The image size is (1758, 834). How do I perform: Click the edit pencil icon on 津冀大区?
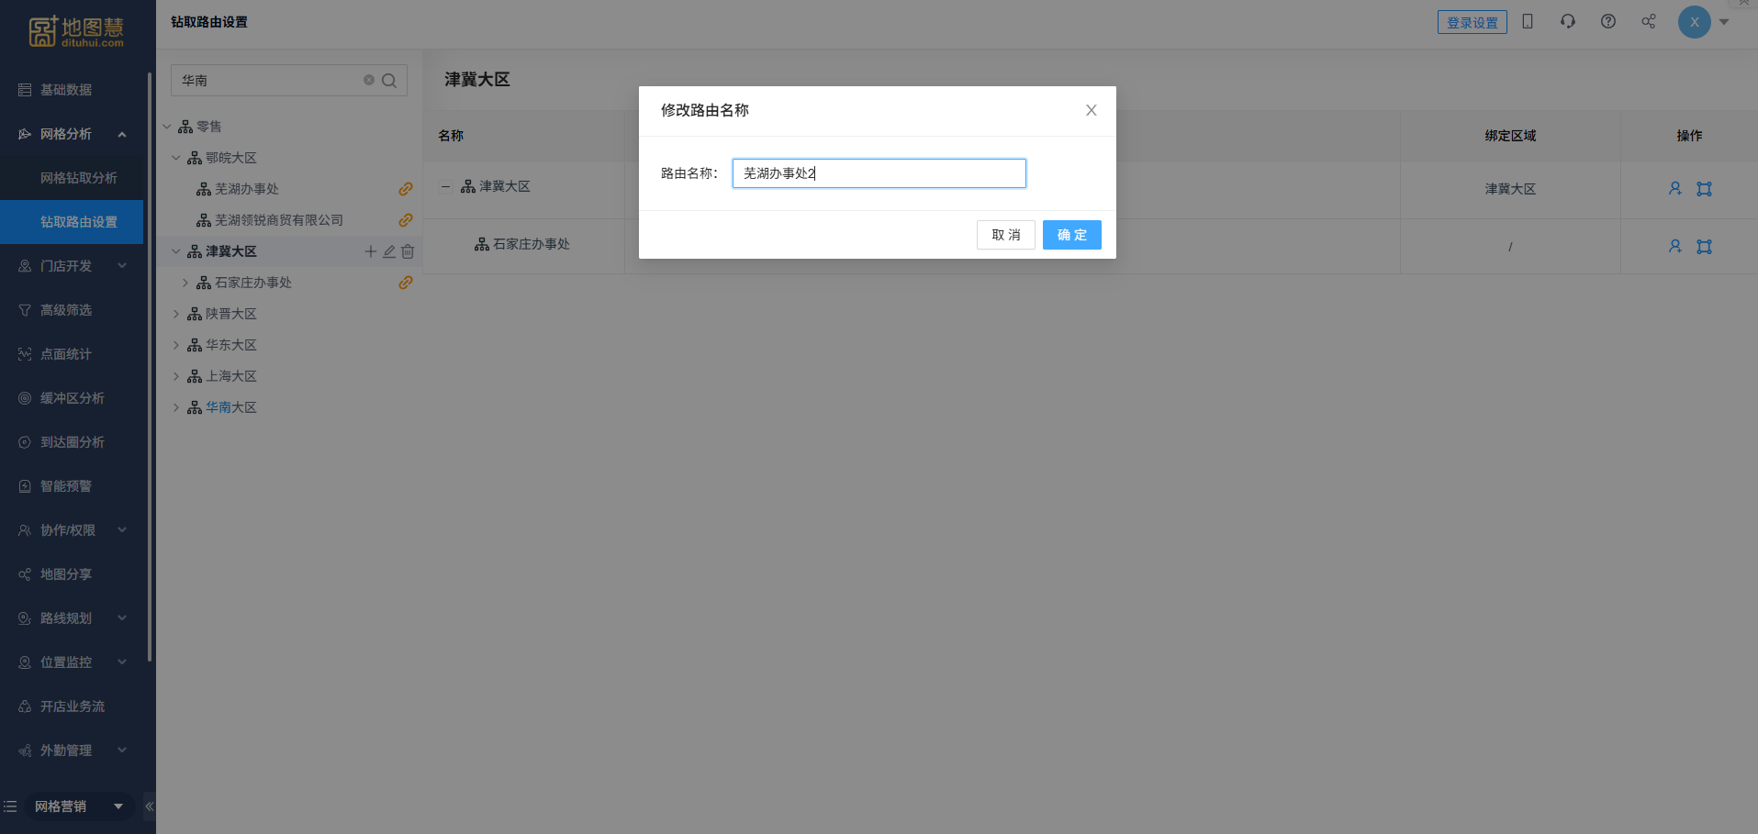389,251
